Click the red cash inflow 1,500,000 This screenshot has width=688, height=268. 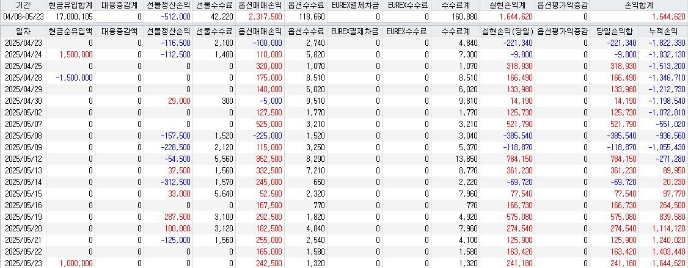tap(76, 54)
